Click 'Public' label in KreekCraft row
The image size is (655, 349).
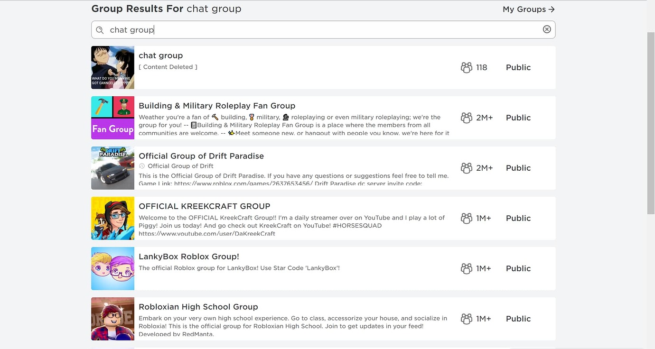[x=518, y=218]
